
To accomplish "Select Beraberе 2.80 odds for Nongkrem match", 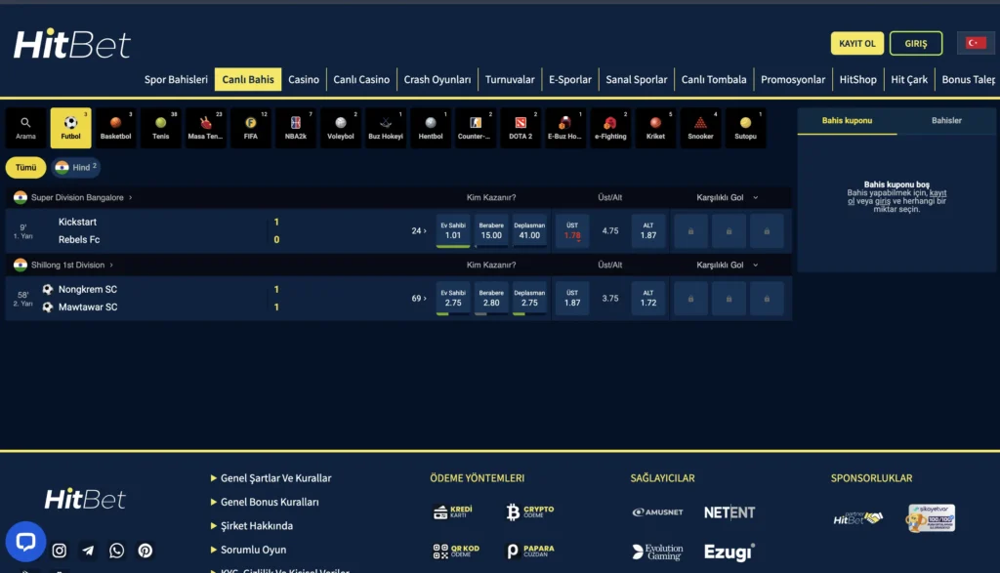I will click(x=491, y=299).
